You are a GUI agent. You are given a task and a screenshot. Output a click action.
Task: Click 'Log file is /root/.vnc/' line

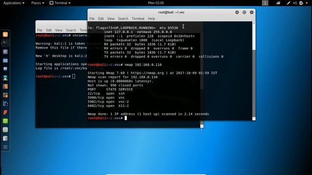(x=61, y=68)
